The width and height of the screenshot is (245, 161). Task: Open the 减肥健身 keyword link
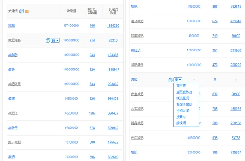coord(137,65)
